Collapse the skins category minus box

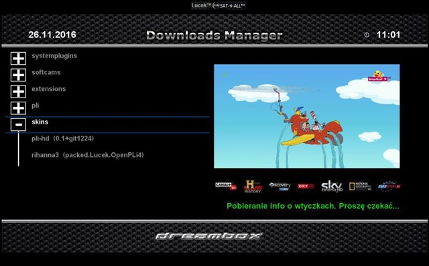pos(18,125)
